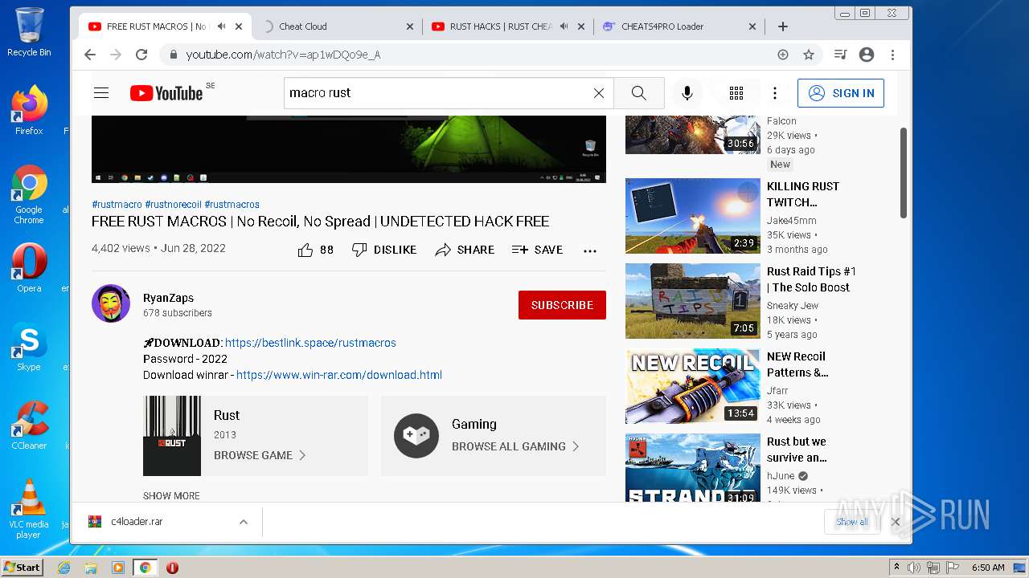This screenshot has width=1029, height=578.
Task: Open KILLING RUST TWITCH video thumbnail
Action: pyautogui.click(x=693, y=216)
